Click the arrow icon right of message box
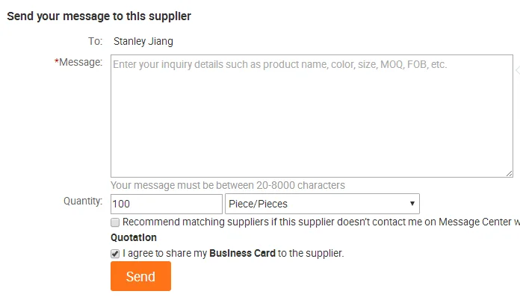This screenshot has height=300, width=520. [x=517, y=71]
